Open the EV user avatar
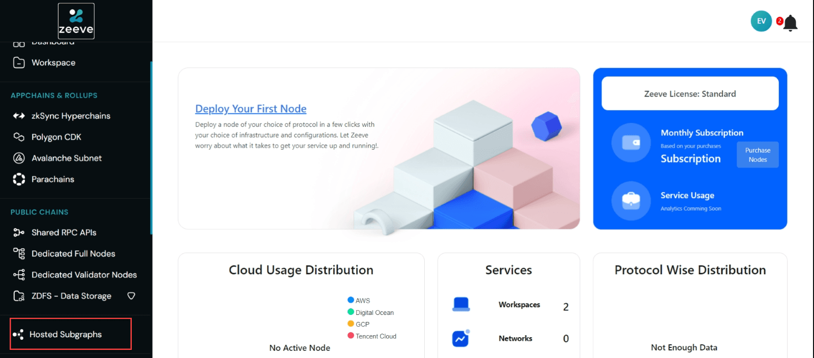The width and height of the screenshot is (814, 358). 761,21
